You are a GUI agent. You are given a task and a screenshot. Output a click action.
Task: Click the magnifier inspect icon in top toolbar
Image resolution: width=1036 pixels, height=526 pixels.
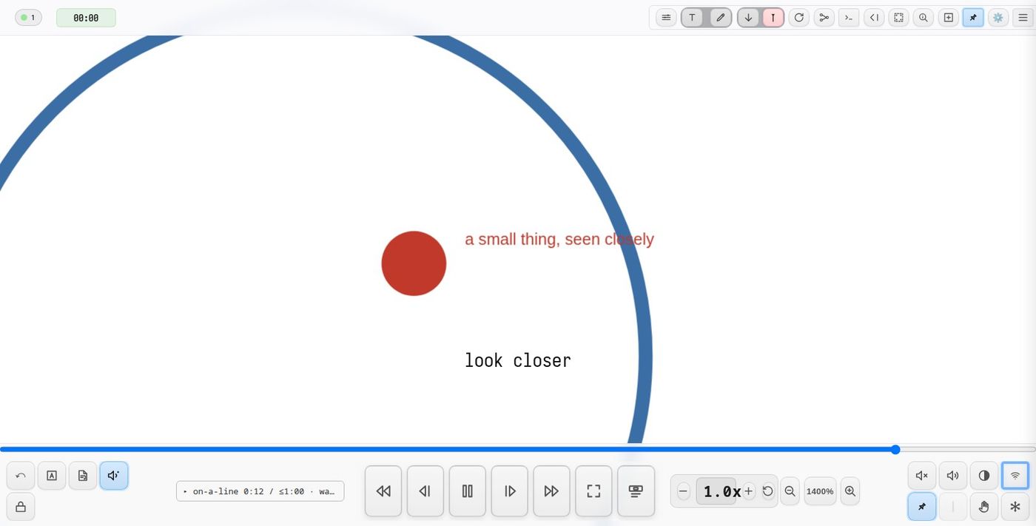tap(924, 18)
